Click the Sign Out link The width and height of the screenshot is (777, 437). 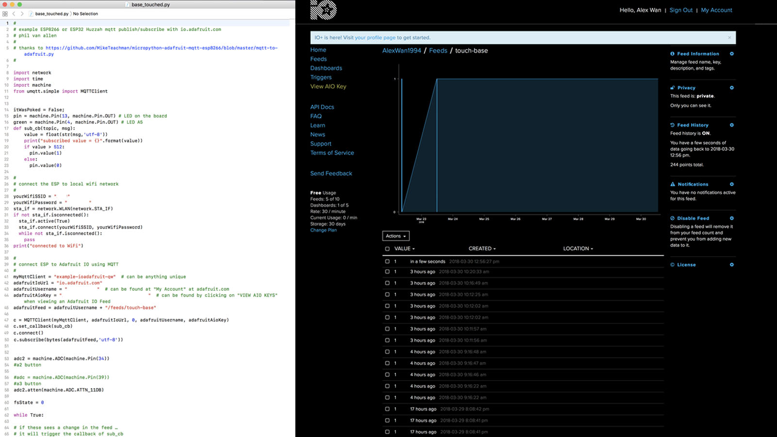point(681,10)
